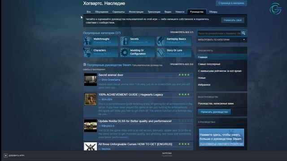Open the Secret animal door guide thumbnail
Screen dimensions: 287x161
[91, 80]
